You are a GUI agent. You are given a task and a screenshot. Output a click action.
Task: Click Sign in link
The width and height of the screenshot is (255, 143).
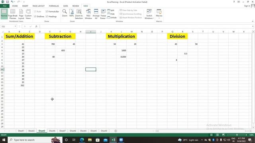click(x=247, y=6)
